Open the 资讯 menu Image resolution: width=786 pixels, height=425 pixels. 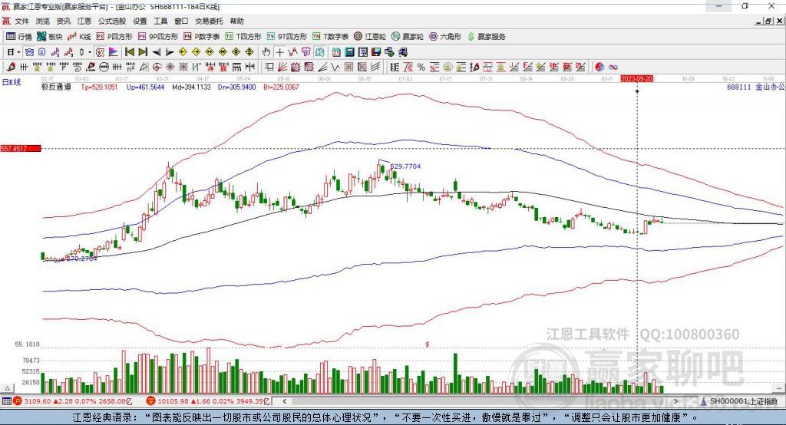[x=63, y=21]
